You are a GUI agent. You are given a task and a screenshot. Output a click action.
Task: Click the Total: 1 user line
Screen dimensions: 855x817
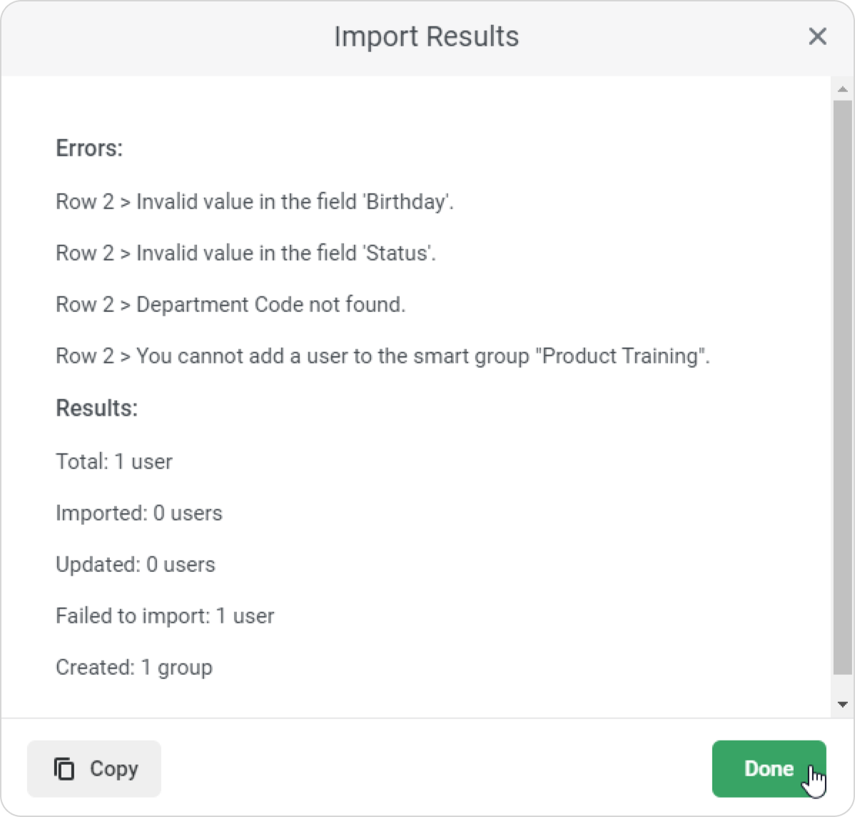[x=114, y=462]
